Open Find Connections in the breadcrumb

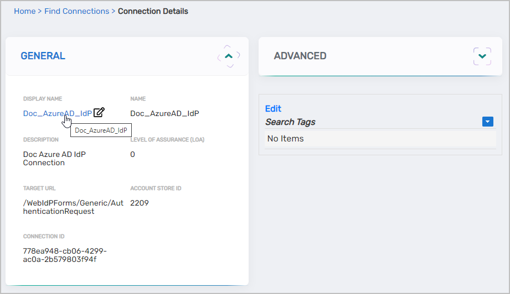[x=78, y=11]
